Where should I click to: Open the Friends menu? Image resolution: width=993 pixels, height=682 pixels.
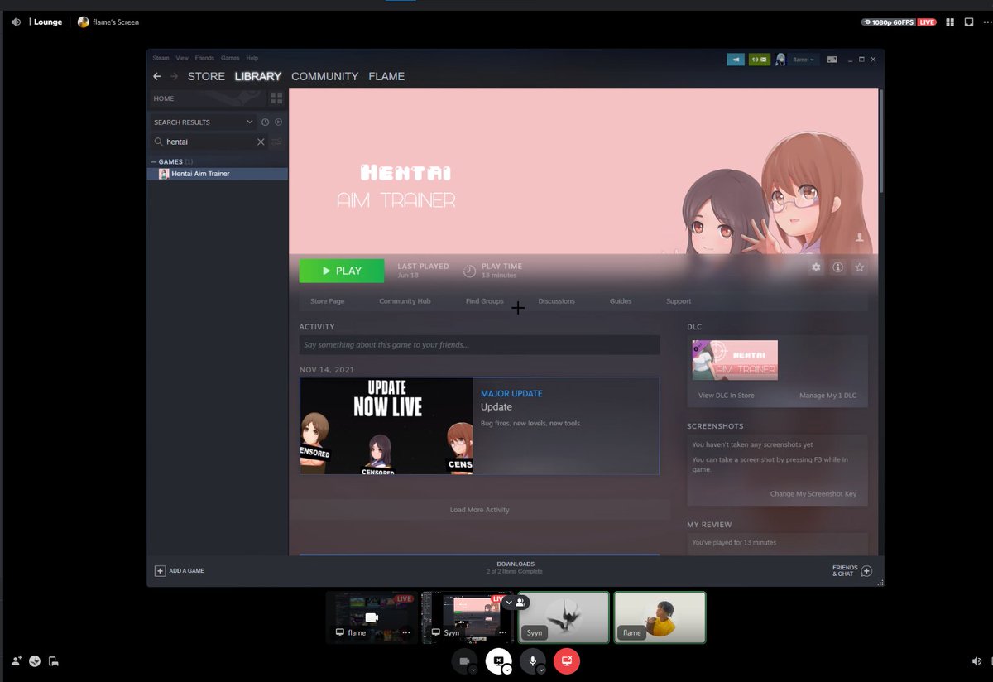click(x=204, y=58)
